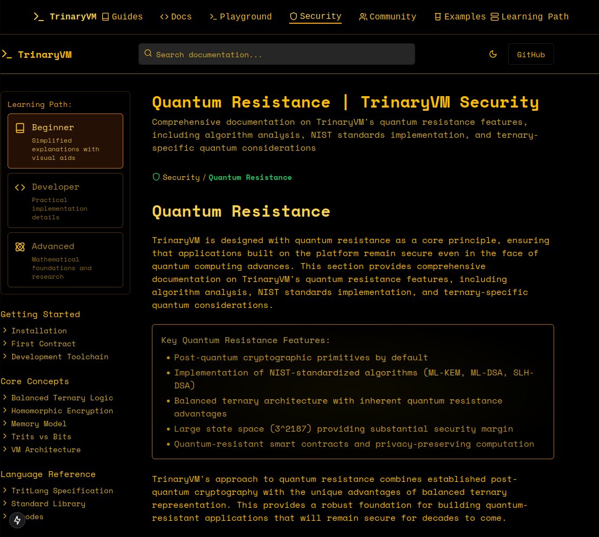599x537 pixels.
Task: Click the green shield breadcrumb icon
Action: [x=156, y=177]
